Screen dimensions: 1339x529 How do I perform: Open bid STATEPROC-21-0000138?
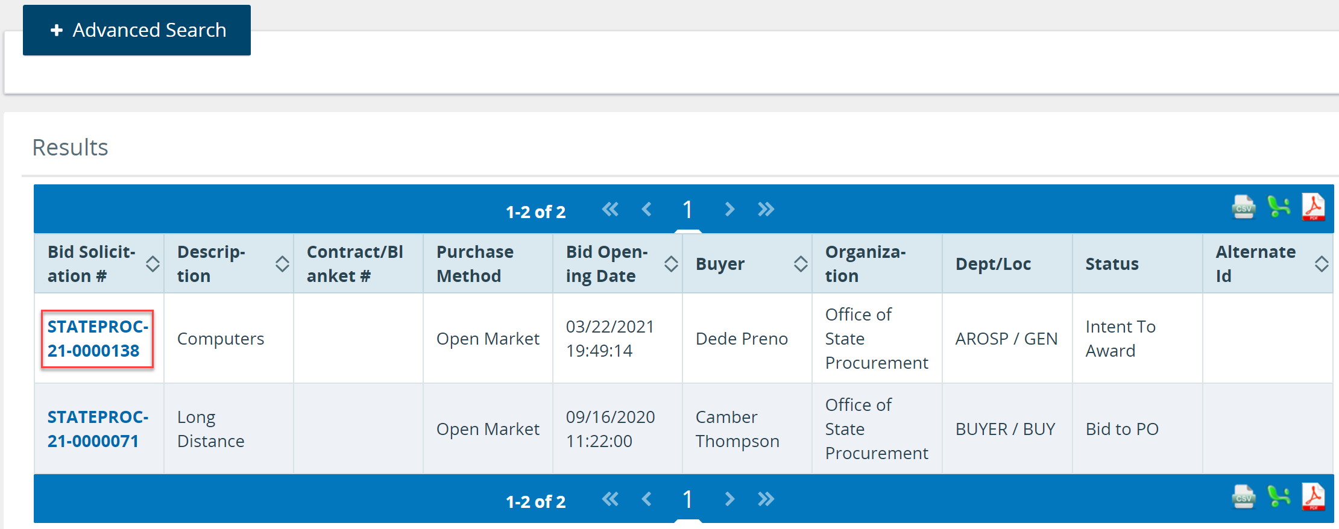pyautogui.click(x=98, y=339)
